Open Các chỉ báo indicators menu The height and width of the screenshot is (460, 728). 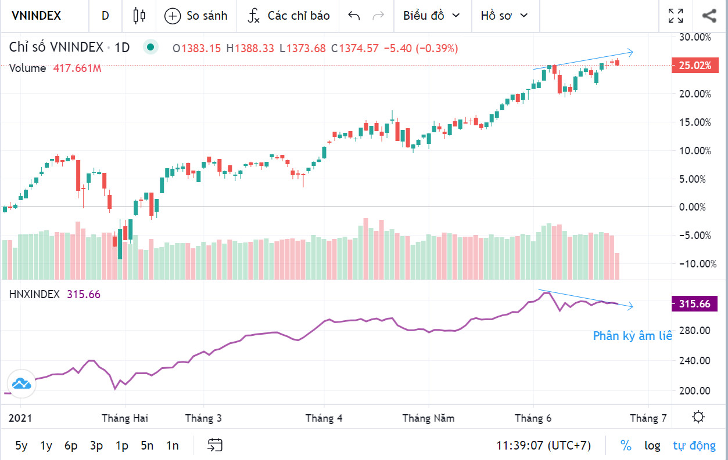[x=289, y=16]
